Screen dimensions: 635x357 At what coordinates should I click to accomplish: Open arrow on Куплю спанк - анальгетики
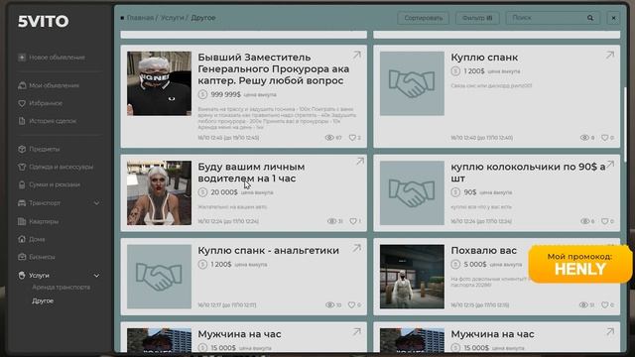(x=357, y=248)
